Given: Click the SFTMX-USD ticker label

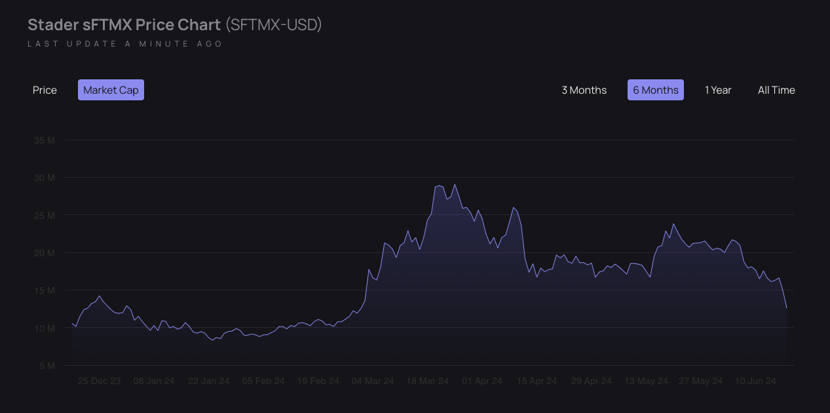Looking at the screenshot, I should pyautogui.click(x=274, y=25).
